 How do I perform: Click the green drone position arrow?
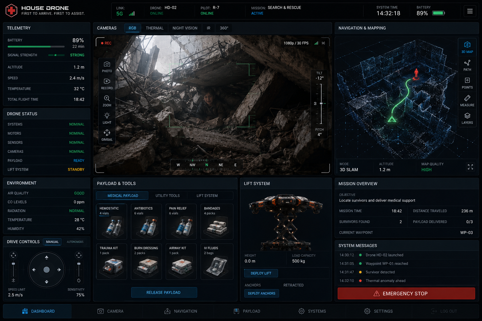pos(392,119)
